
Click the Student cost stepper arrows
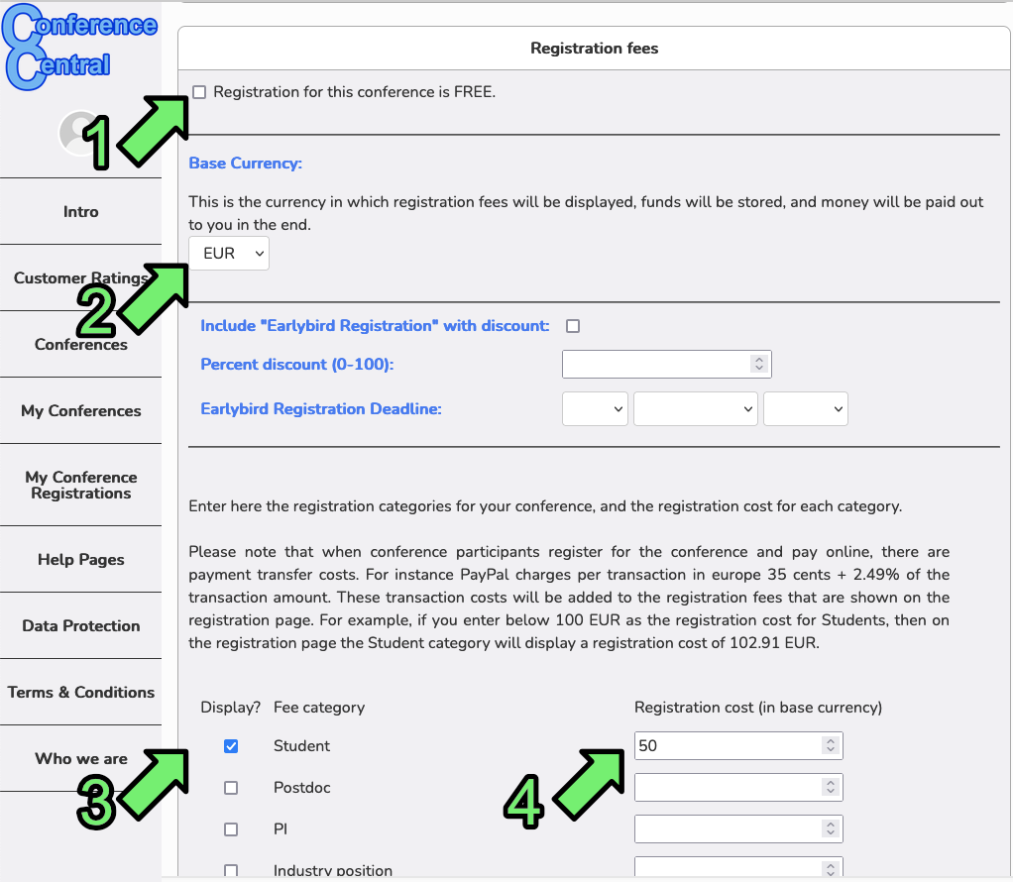click(x=831, y=745)
